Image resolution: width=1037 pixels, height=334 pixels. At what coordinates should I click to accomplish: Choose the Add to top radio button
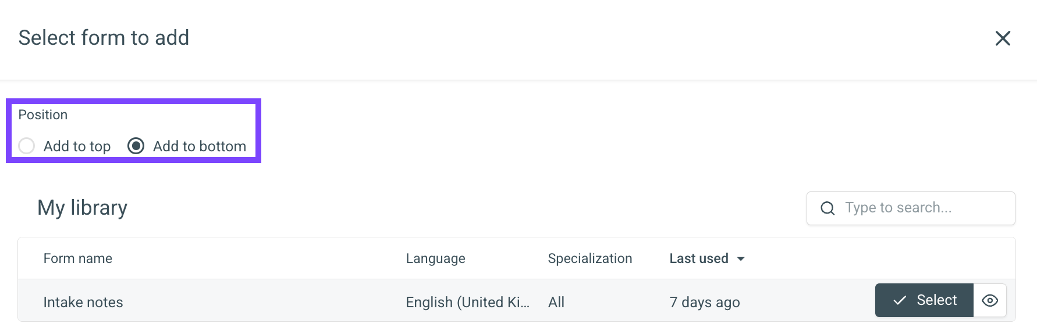coord(27,146)
